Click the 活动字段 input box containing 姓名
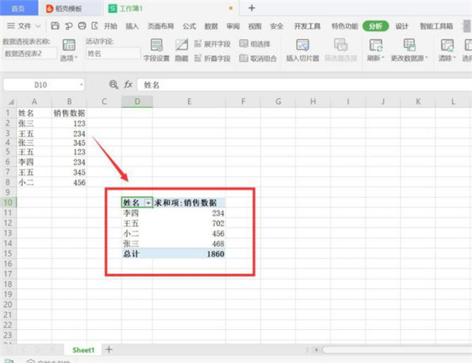 (112, 54)
